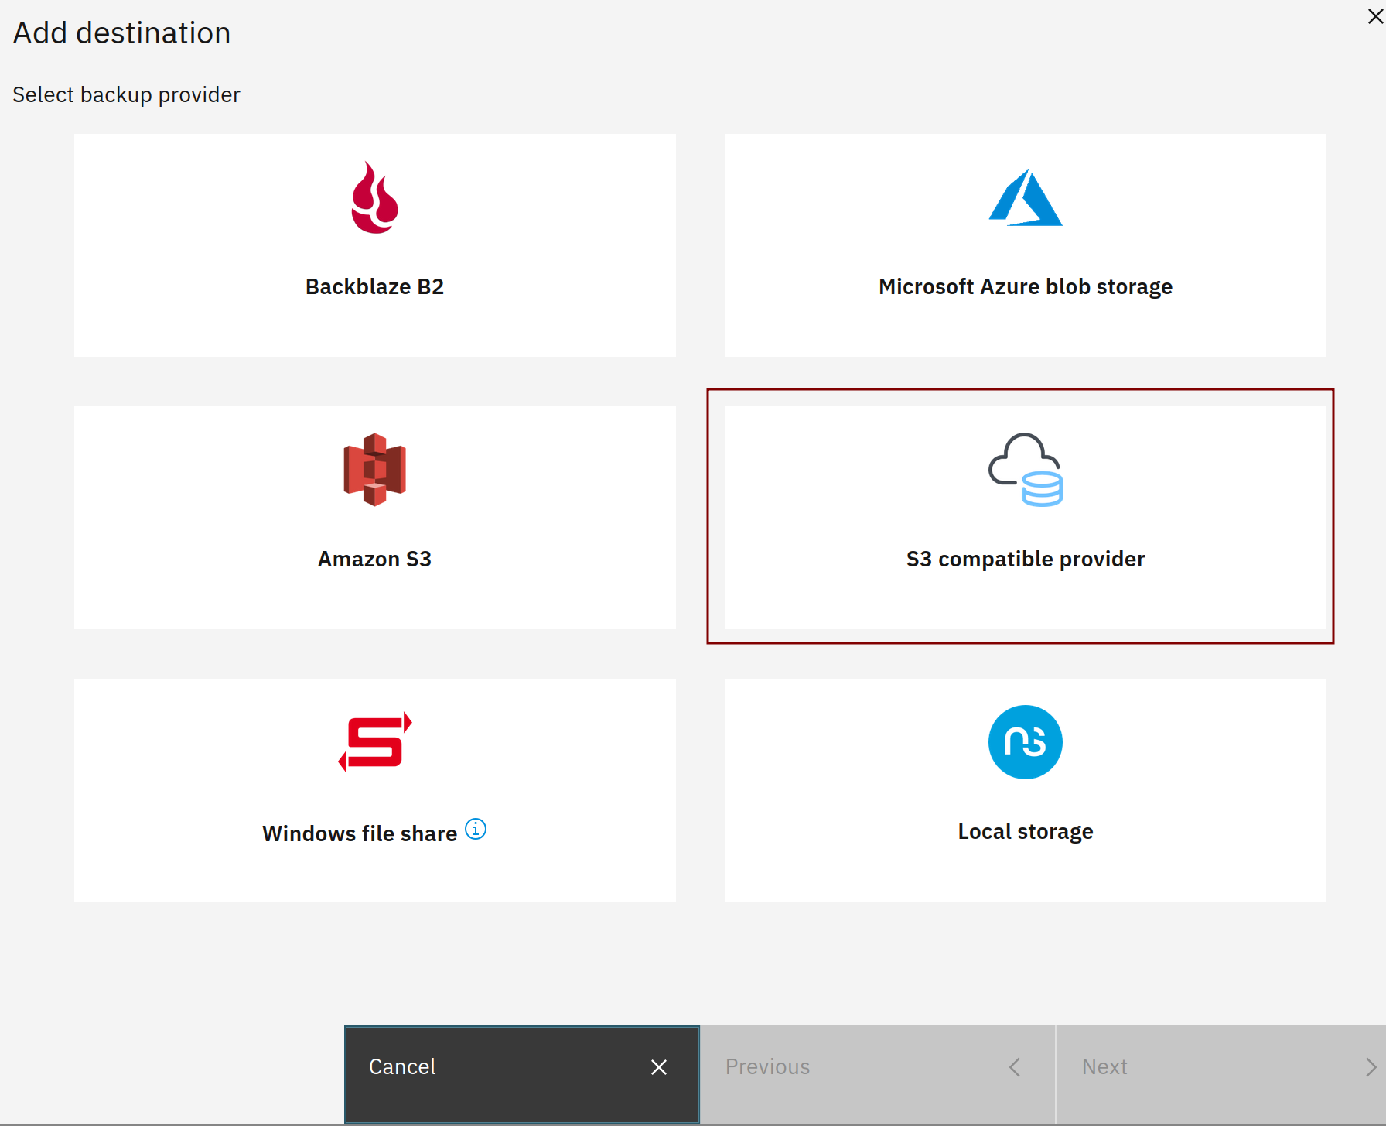Open info tooltip beside Windows file share
1386x1126 pixels.
coord(476,829)
